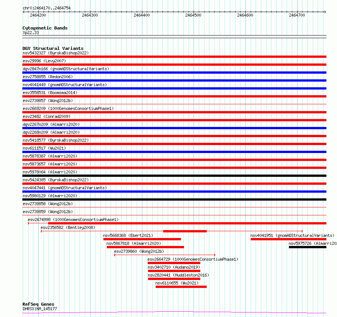Select the nsv4041449 gnomAD variant label
Screen dimensions: 337x317
65,85
